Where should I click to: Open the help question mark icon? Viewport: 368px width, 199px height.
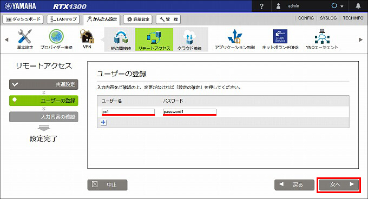pyautogui.click(x=262, y=6)
